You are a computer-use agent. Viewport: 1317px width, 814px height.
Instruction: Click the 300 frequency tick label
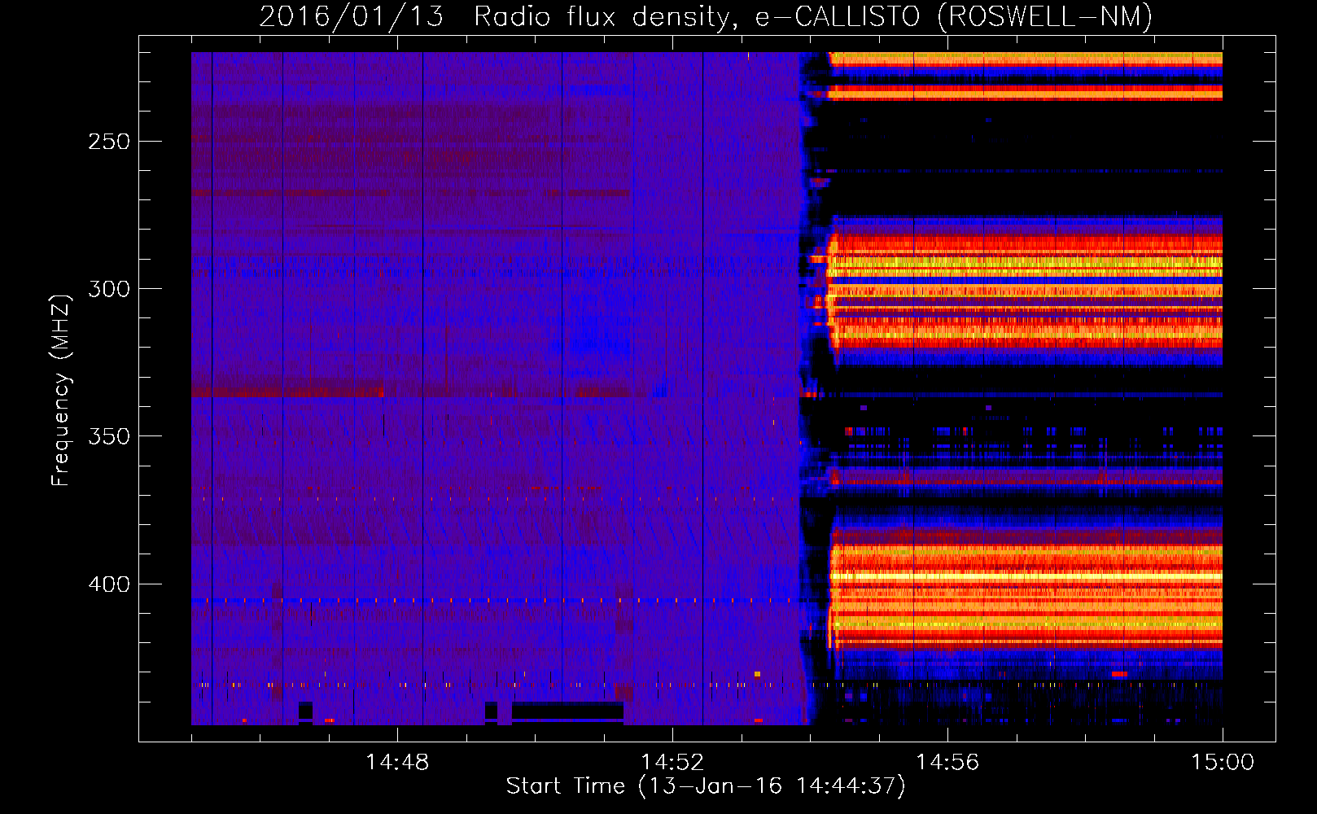109,289
